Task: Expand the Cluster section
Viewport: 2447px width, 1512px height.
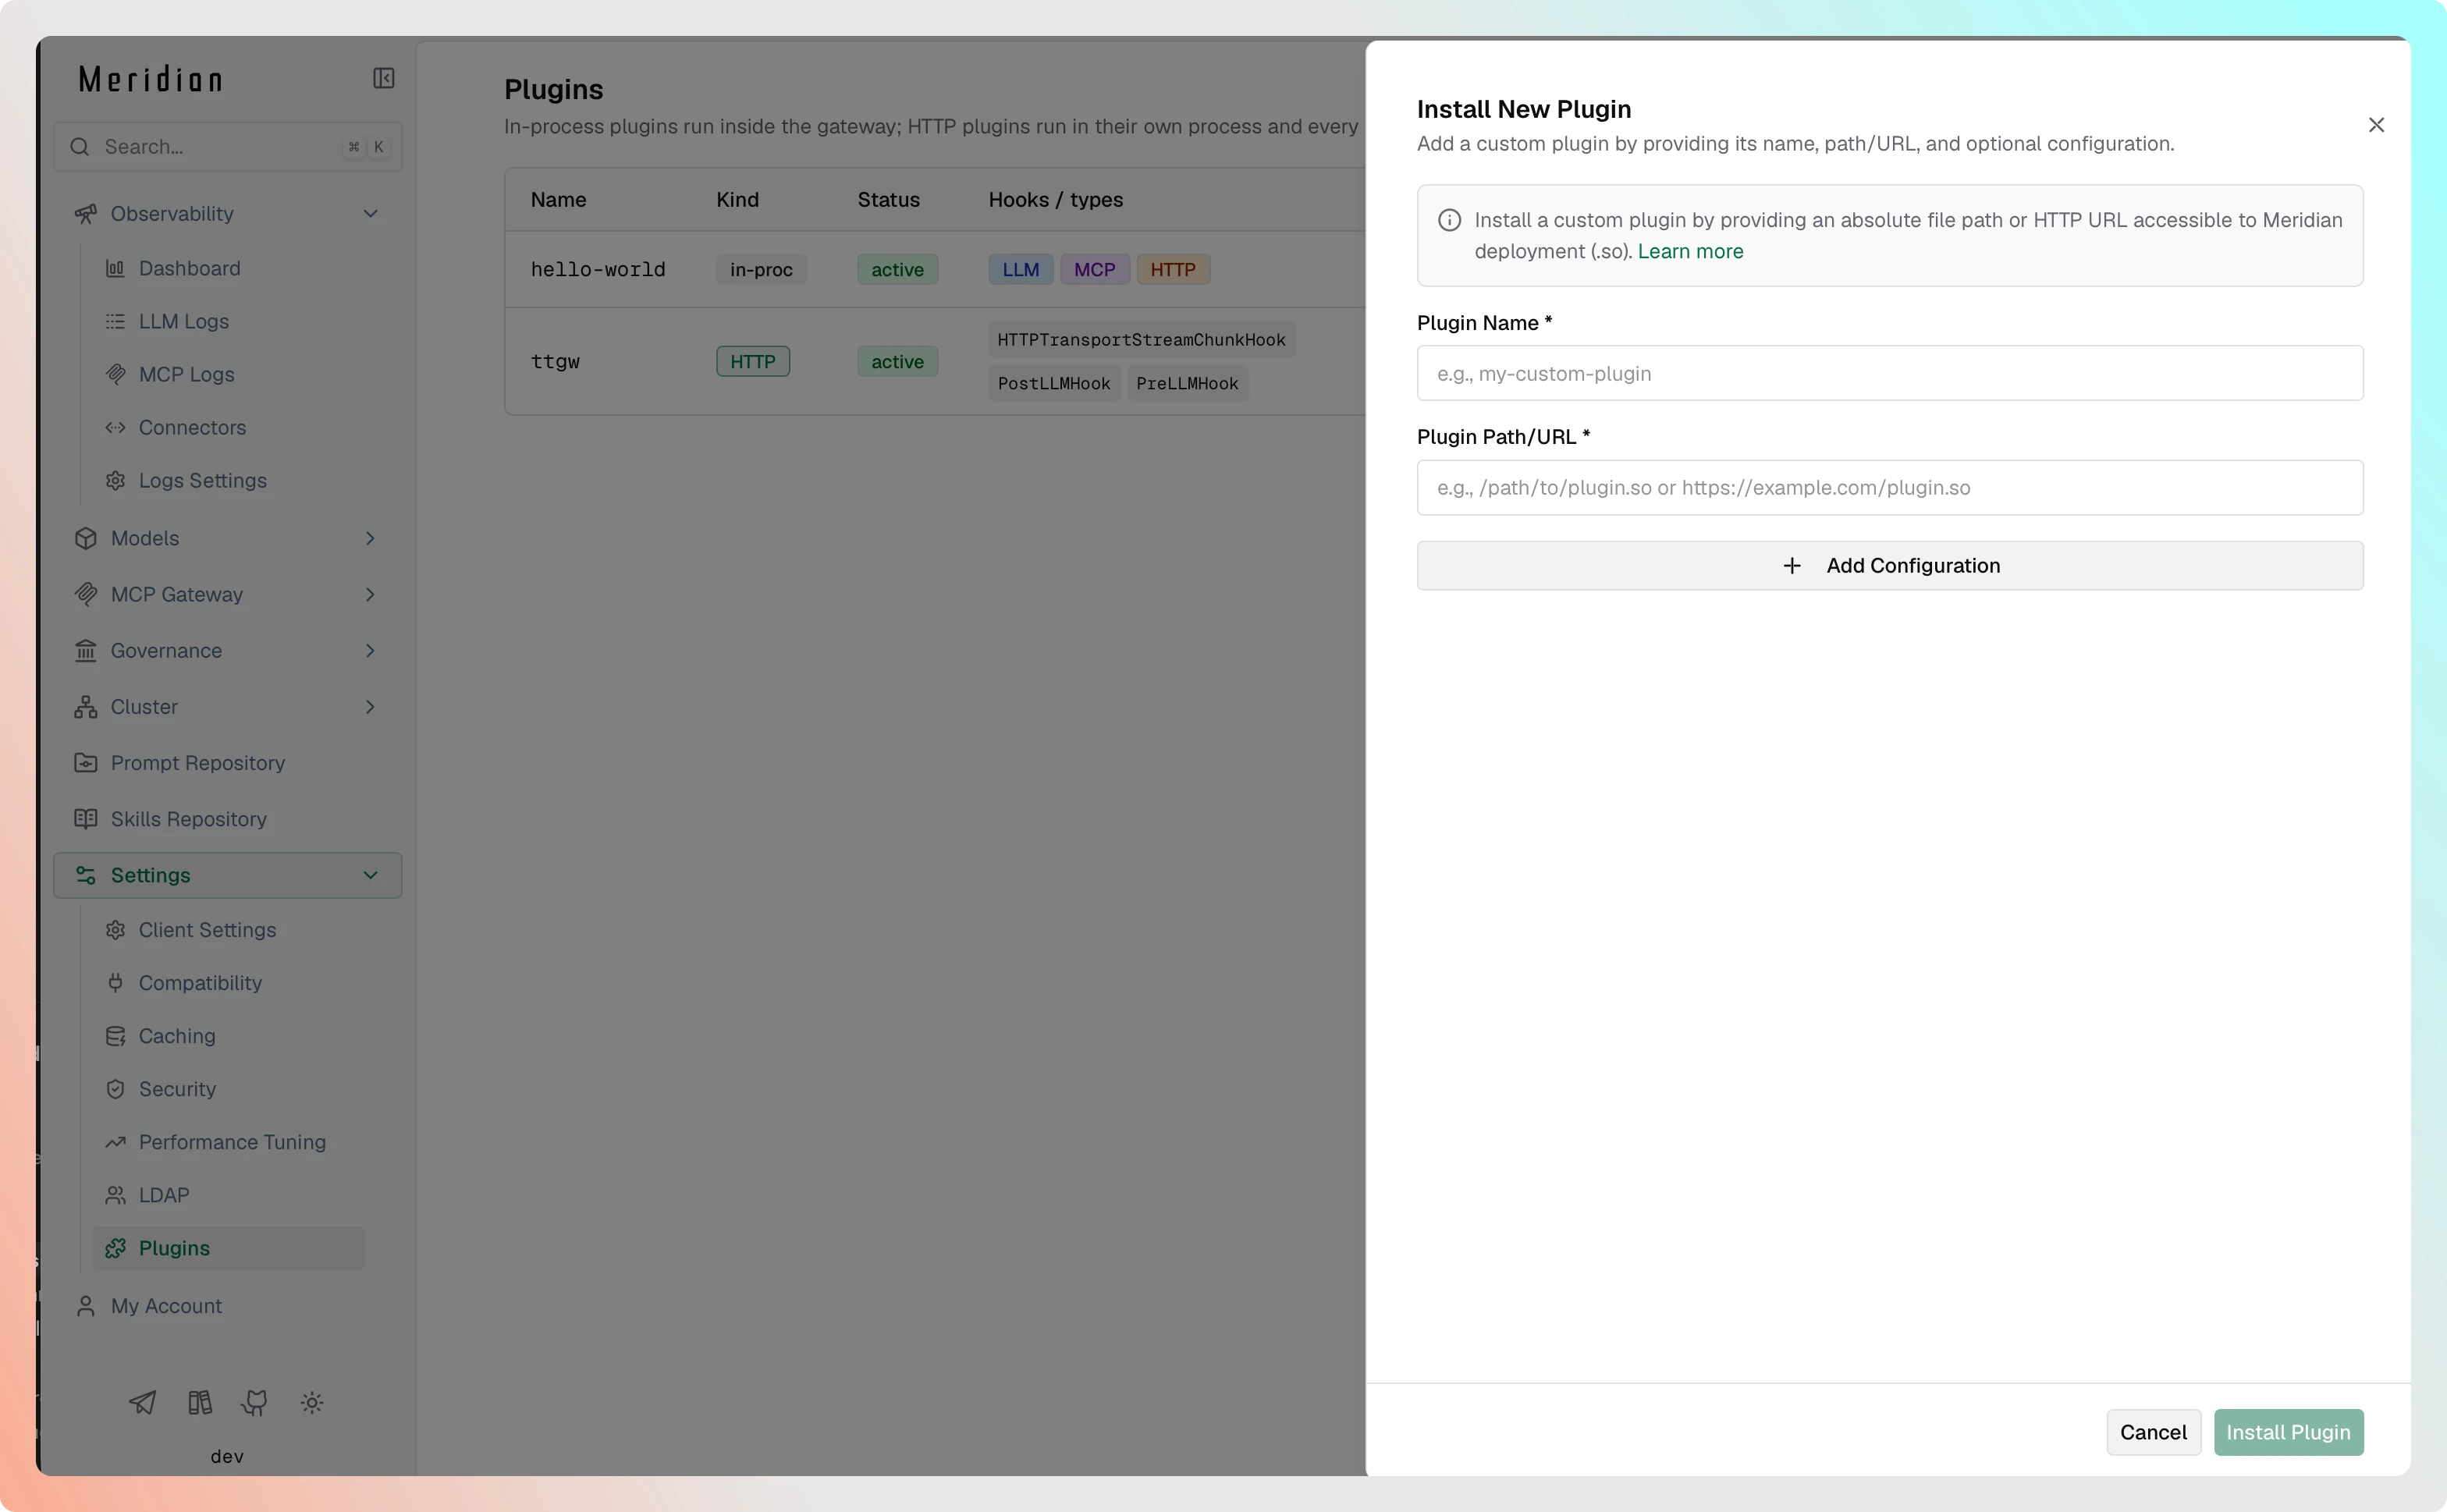Action: 370,707
